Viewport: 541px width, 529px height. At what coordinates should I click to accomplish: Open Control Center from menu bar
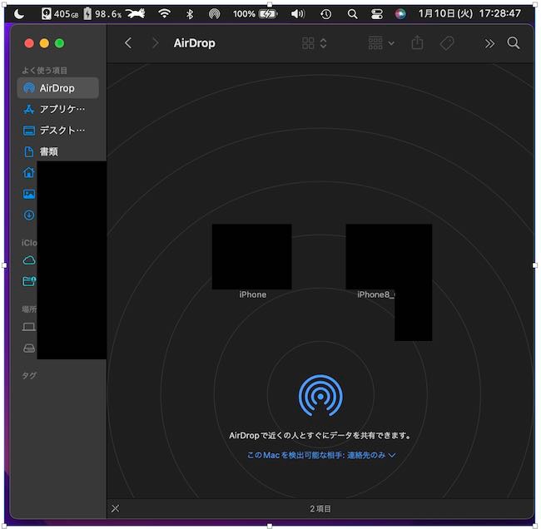[376, 14]
